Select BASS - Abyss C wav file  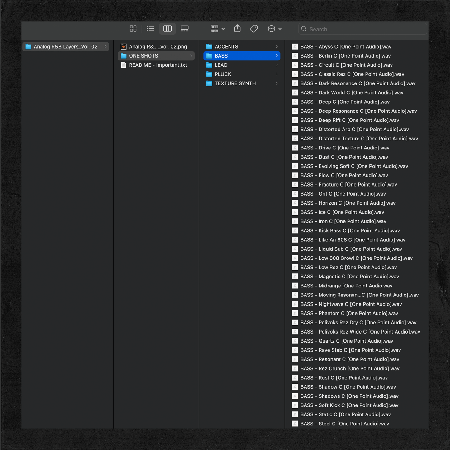point(346,47)
